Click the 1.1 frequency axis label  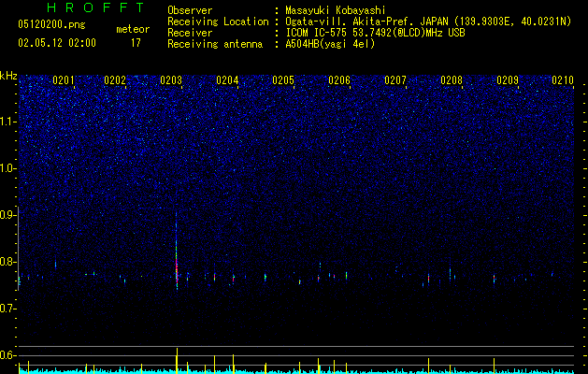click(x=8, y=122)
